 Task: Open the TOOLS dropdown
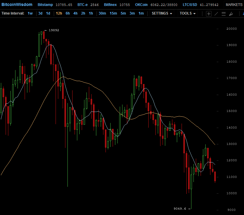188,13
